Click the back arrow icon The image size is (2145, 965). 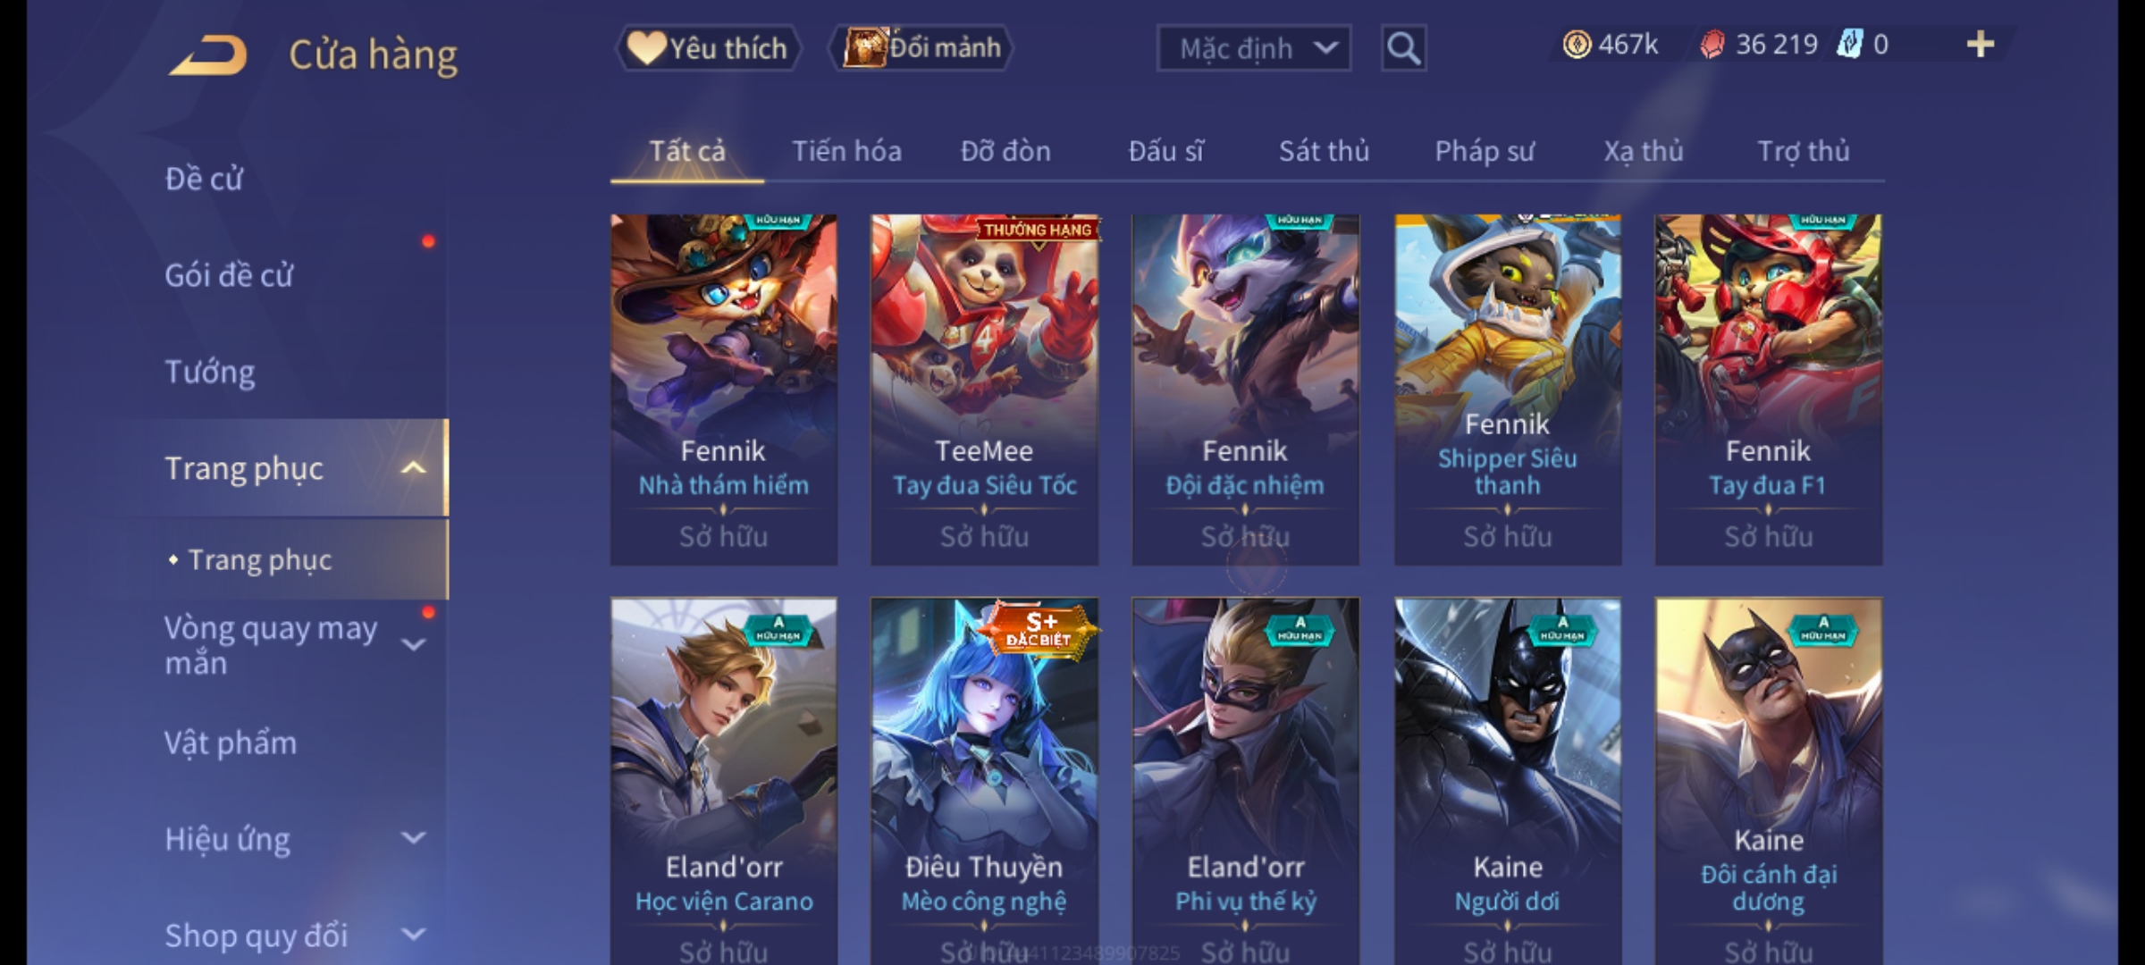tap(208, 55)
